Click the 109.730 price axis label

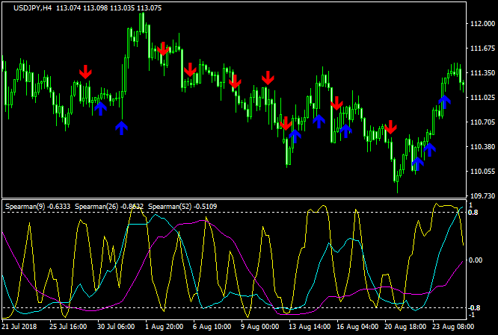(x=482, y=196)
